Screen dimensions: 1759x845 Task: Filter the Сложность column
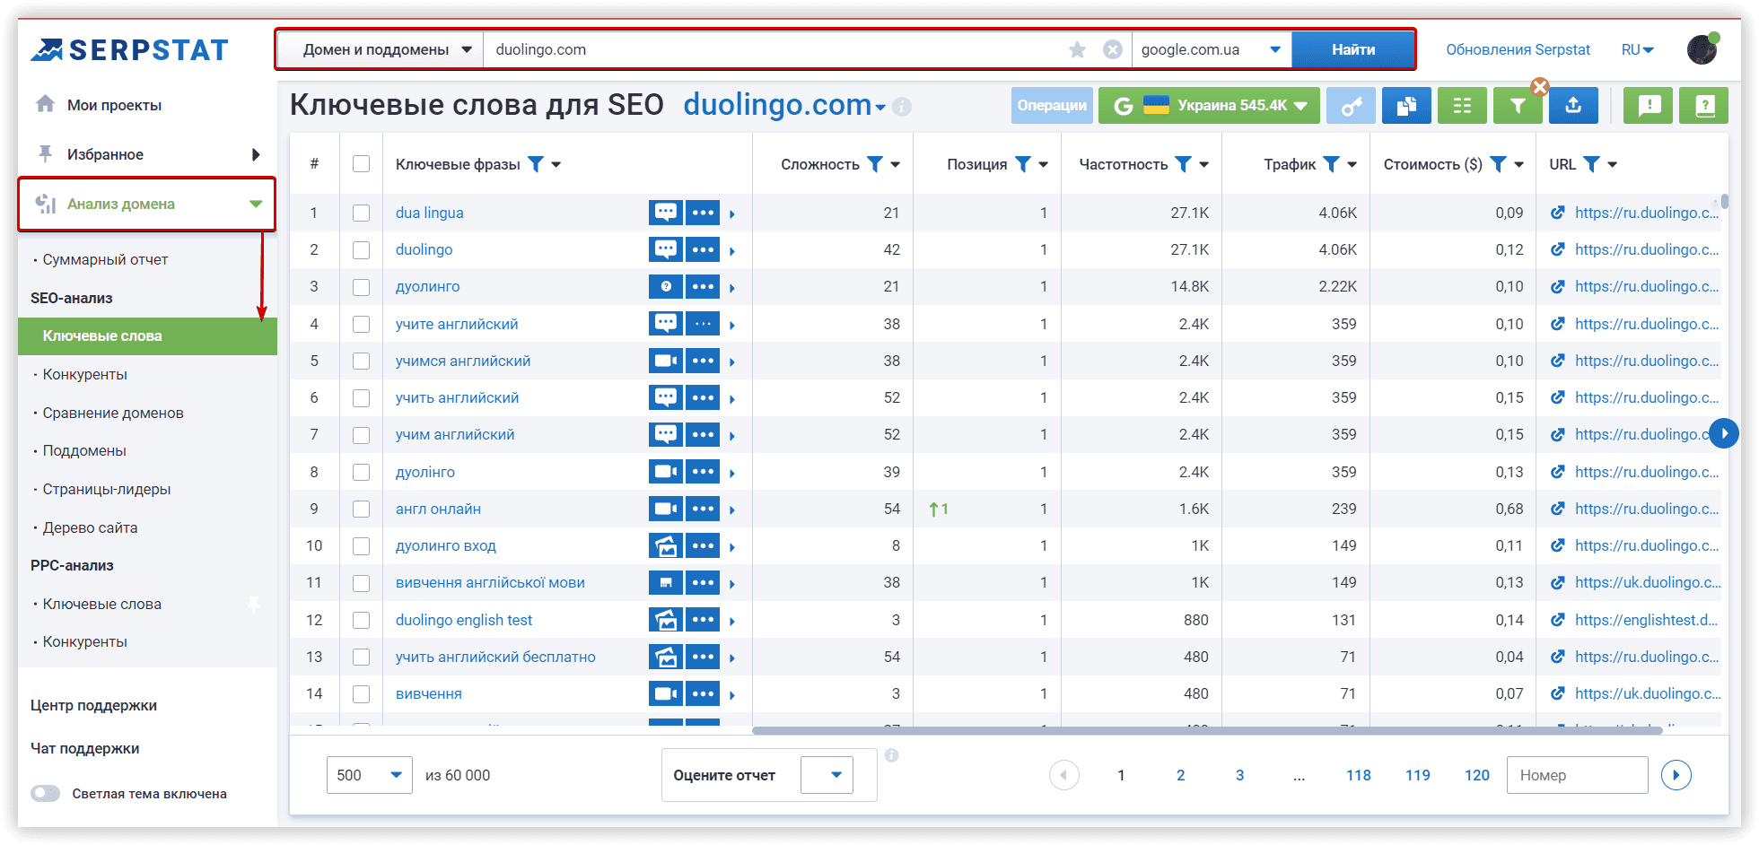coord(875,164)
